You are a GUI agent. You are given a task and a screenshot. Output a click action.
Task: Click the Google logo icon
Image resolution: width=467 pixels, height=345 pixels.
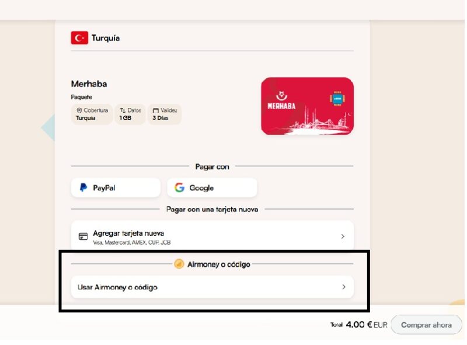(179, 187)
